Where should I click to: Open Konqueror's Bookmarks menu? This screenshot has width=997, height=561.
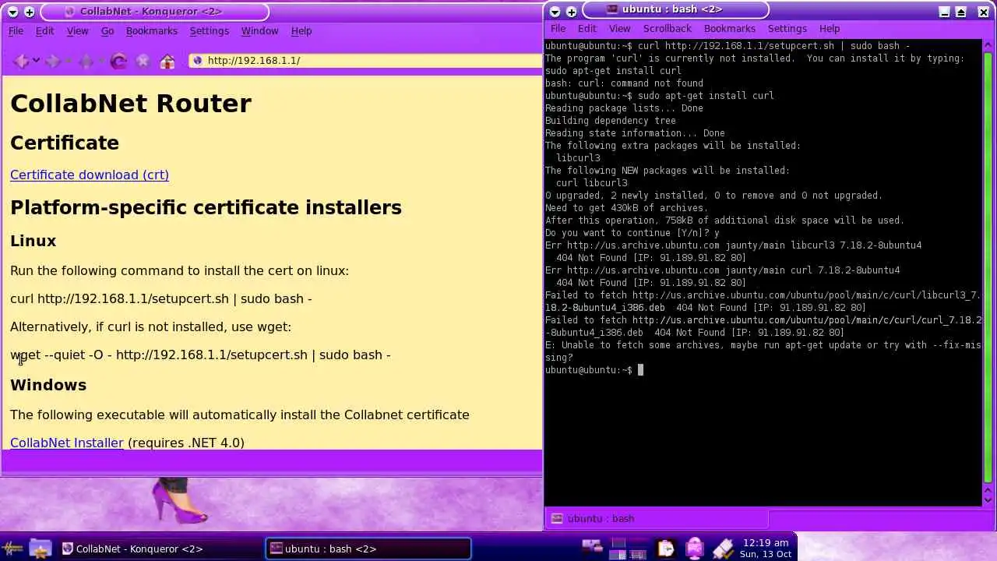151,31
